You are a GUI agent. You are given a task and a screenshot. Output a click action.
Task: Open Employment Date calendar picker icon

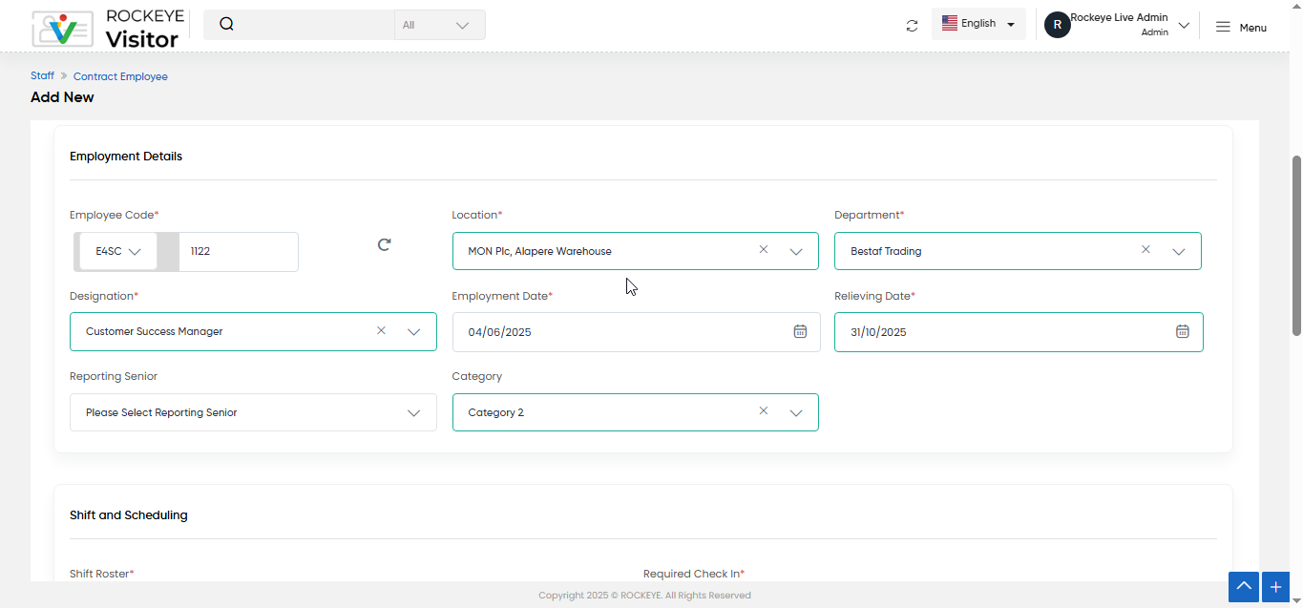[x=800, y=331]
